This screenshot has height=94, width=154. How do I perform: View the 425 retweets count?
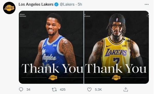pyautogui.click(x=63, y=89)
